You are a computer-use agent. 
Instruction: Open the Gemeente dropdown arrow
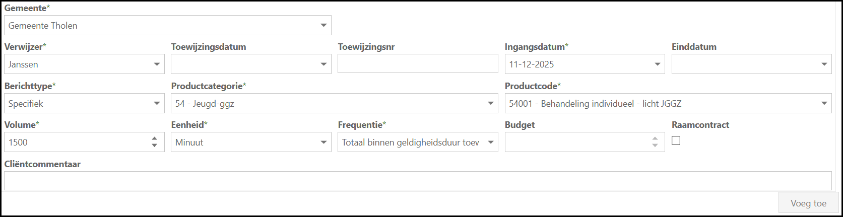323,26
